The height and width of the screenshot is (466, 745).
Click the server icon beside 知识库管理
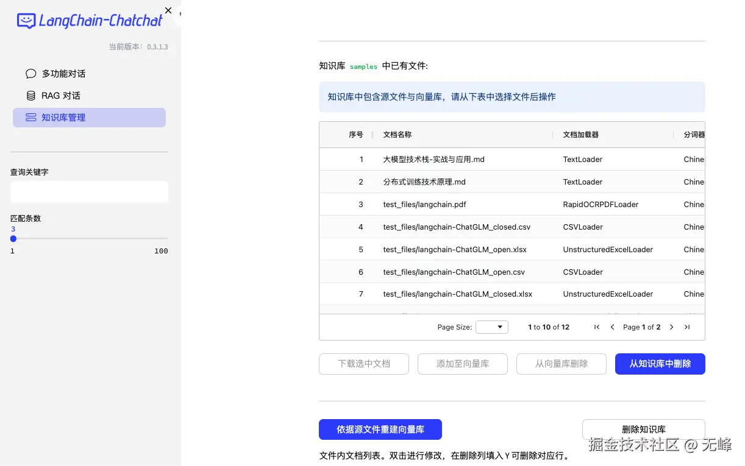pos(30,118)
